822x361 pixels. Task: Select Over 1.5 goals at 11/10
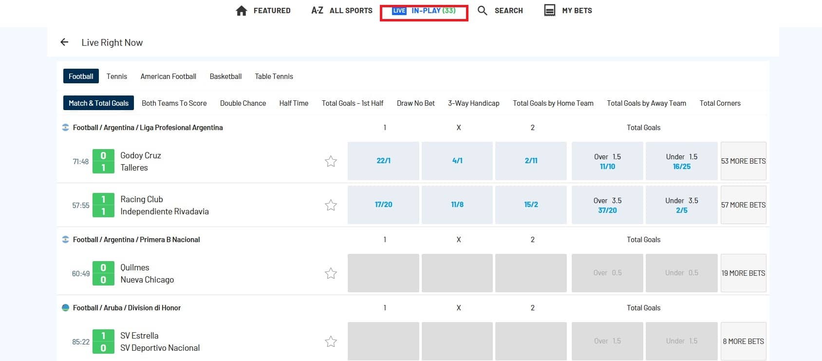pyautogui.click(x=607, y=161)
